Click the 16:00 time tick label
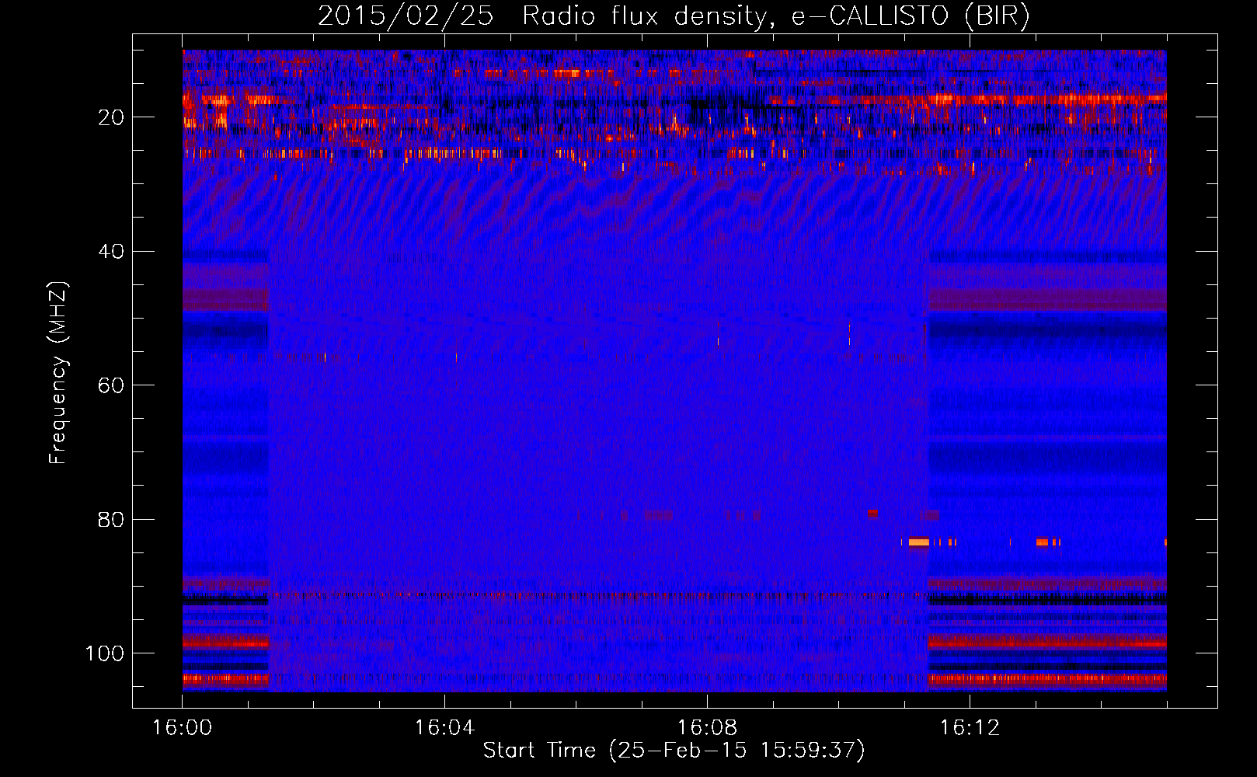Image resolution: width=1257 pixels, height=777 pixels. pos(182,728)
